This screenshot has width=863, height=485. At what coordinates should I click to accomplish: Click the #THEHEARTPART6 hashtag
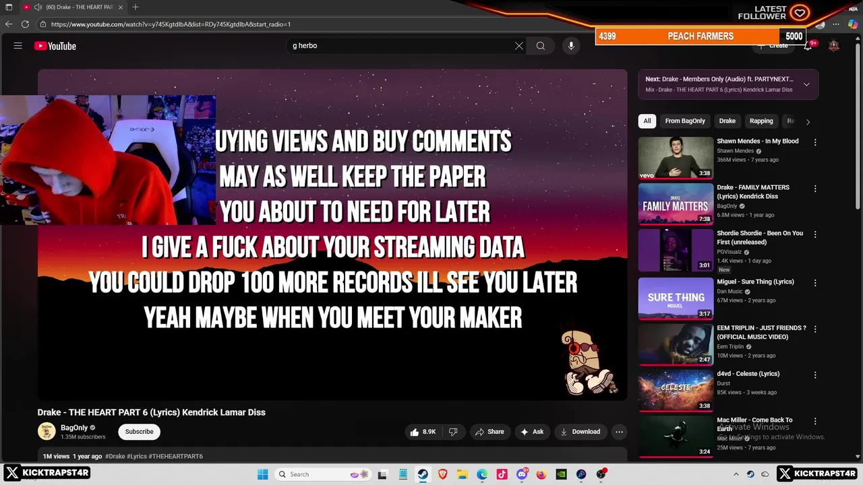tap(175, 456)
